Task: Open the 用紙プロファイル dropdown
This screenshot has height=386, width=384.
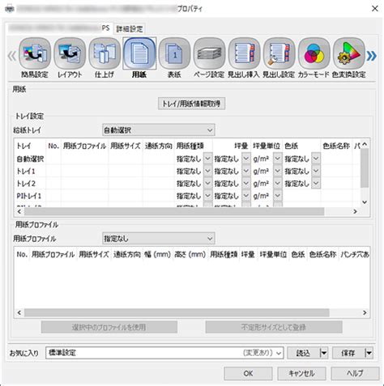Action: [x=159, y=238]
